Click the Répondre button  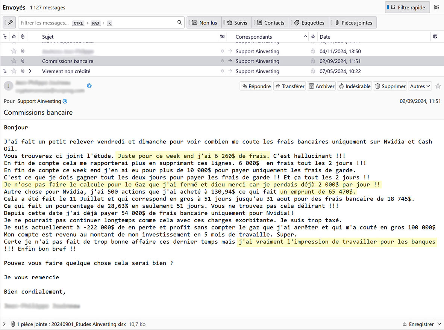click(x=256, y=86)
